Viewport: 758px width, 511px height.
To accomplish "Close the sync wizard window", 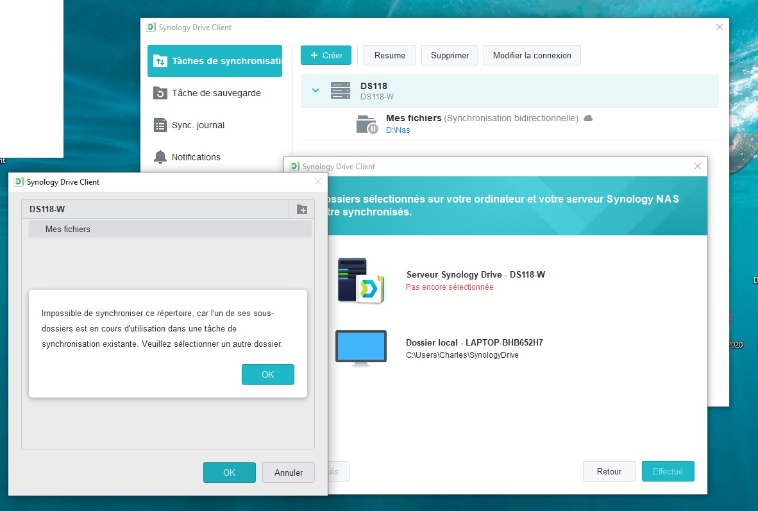I will [x=698, y=166].
